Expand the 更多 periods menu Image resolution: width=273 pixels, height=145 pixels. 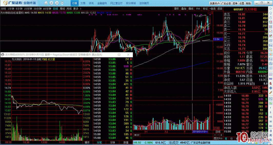[77, 8]
